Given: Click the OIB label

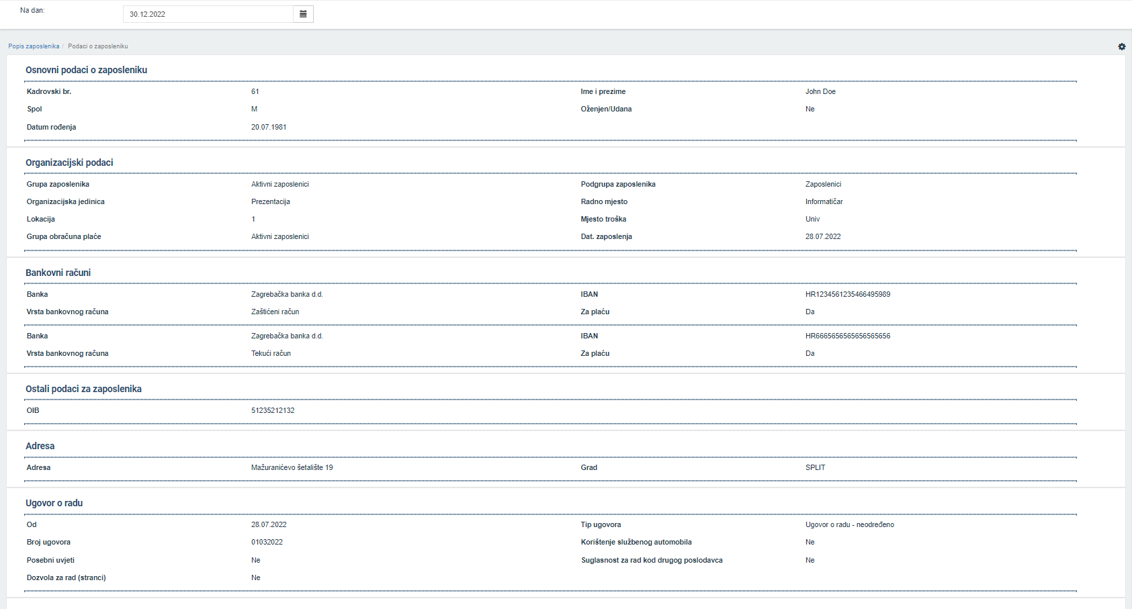Looking at the screenshot, I should (x=33, y=410).
